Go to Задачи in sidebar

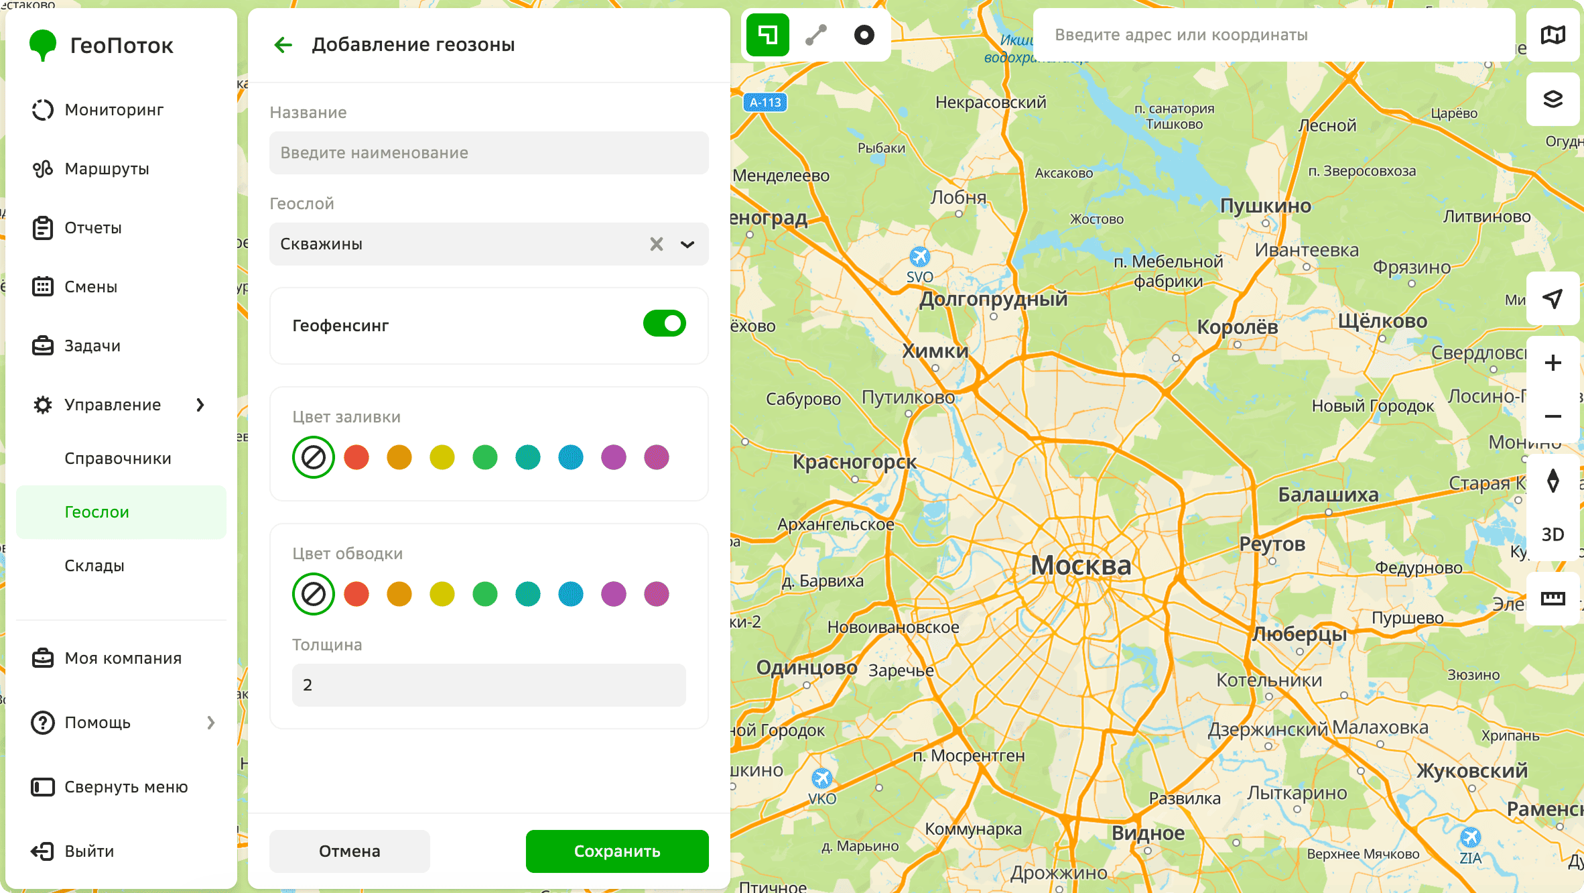[121, 346]
